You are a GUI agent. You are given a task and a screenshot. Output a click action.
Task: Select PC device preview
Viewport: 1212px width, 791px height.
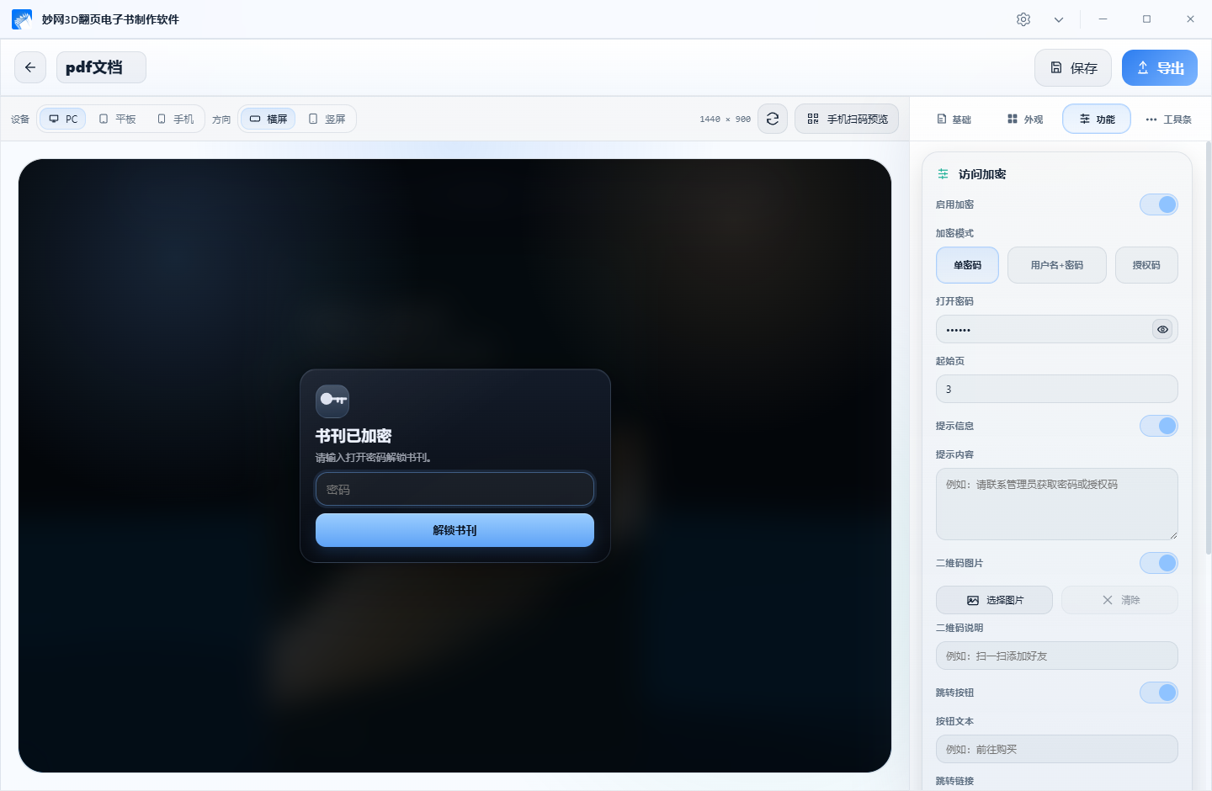tap(63, 119)
